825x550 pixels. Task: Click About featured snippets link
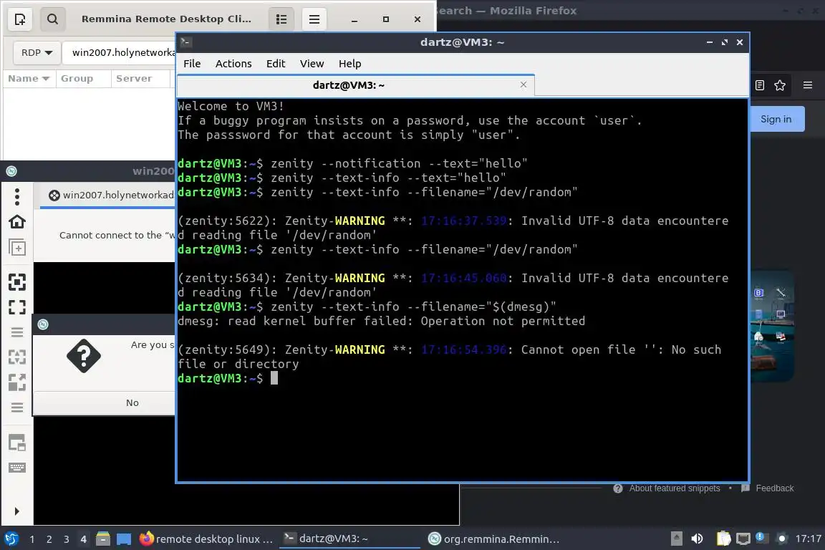(x=675, y=488)
